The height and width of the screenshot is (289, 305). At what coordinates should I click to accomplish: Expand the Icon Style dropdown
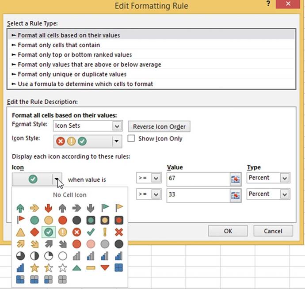tap(116, 141)
